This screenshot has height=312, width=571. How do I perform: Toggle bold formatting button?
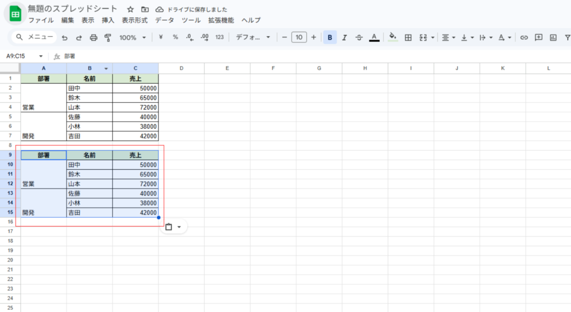[330, 37]
